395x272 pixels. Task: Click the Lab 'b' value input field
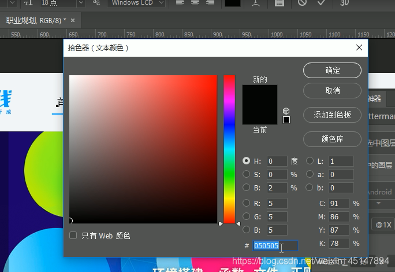click(341, 188)
